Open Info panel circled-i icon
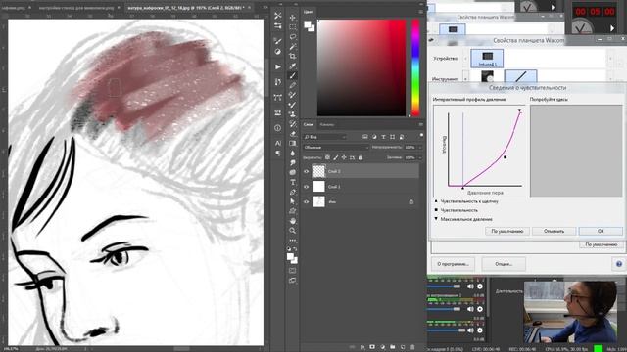This screenshot has width=627, height=352. 278,128
